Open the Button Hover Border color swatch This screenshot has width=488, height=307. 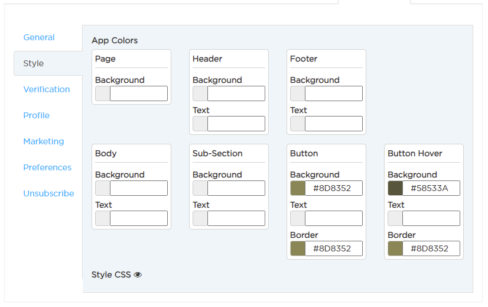click(395, 248)
